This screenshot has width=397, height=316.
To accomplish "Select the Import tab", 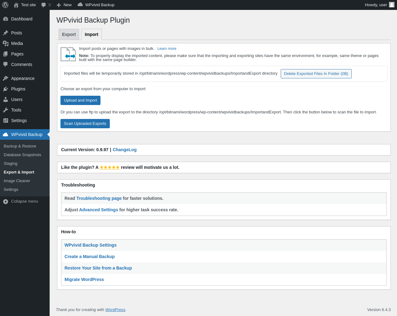I will (x=91, y=34).
